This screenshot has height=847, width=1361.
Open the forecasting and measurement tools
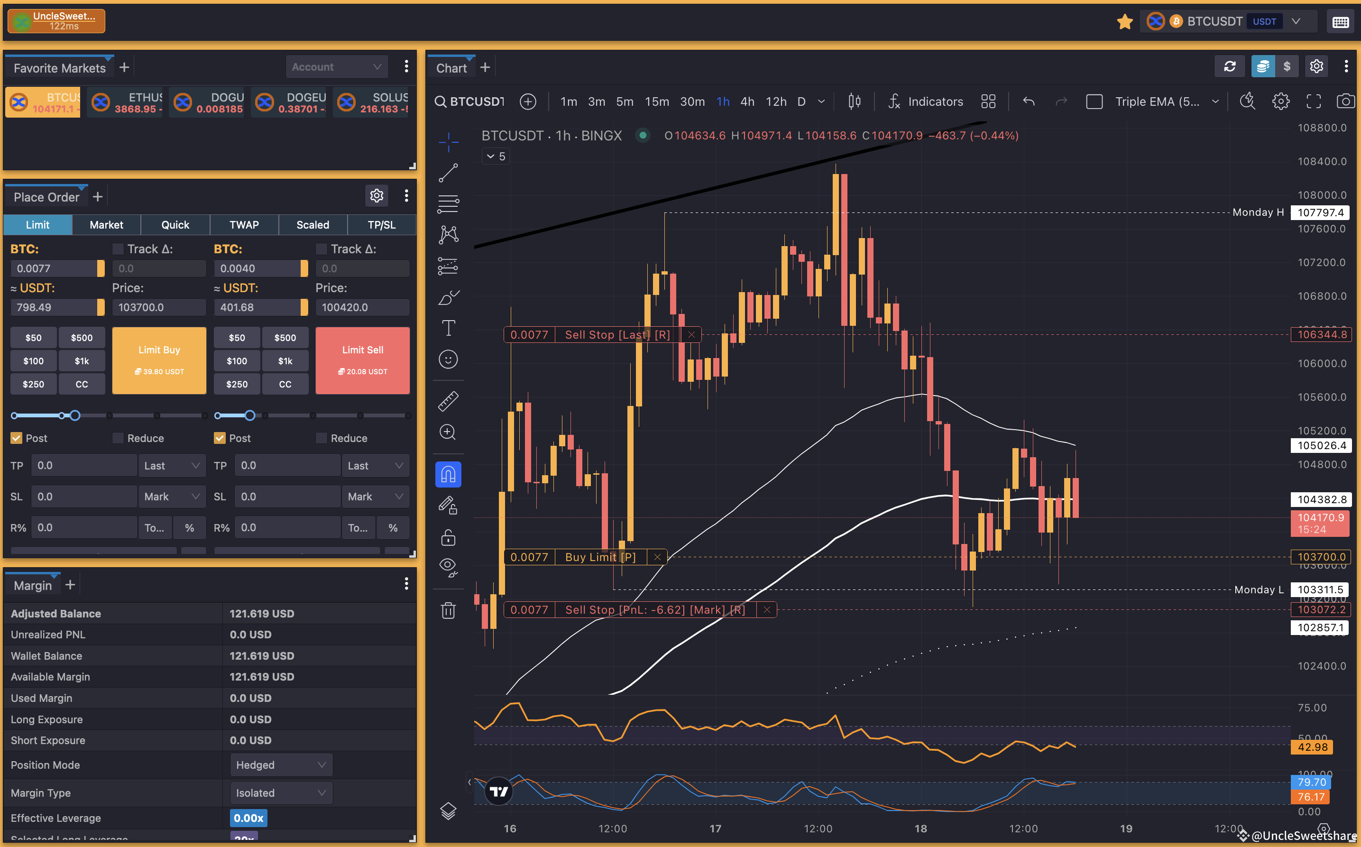448,266
